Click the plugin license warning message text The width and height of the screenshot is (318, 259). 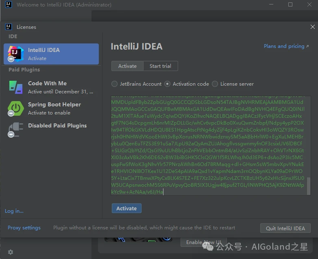point(144,228)
